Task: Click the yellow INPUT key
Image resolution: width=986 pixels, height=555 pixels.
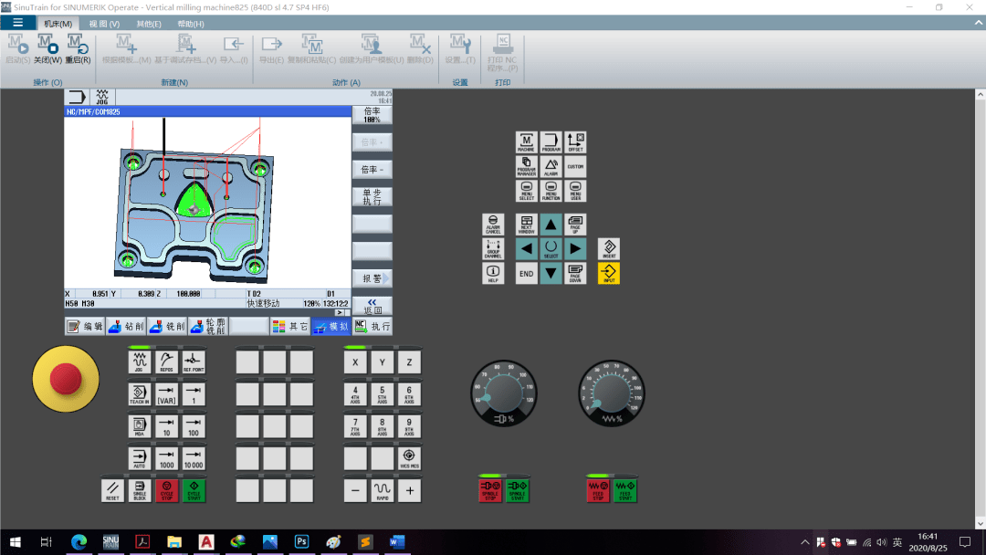Action: point(609,274)
